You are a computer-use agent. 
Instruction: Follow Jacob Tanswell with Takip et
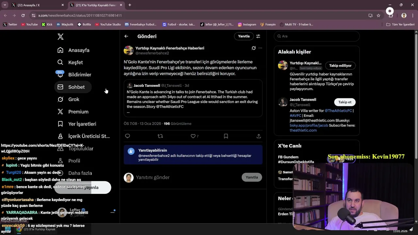click(x=345, y=102)
